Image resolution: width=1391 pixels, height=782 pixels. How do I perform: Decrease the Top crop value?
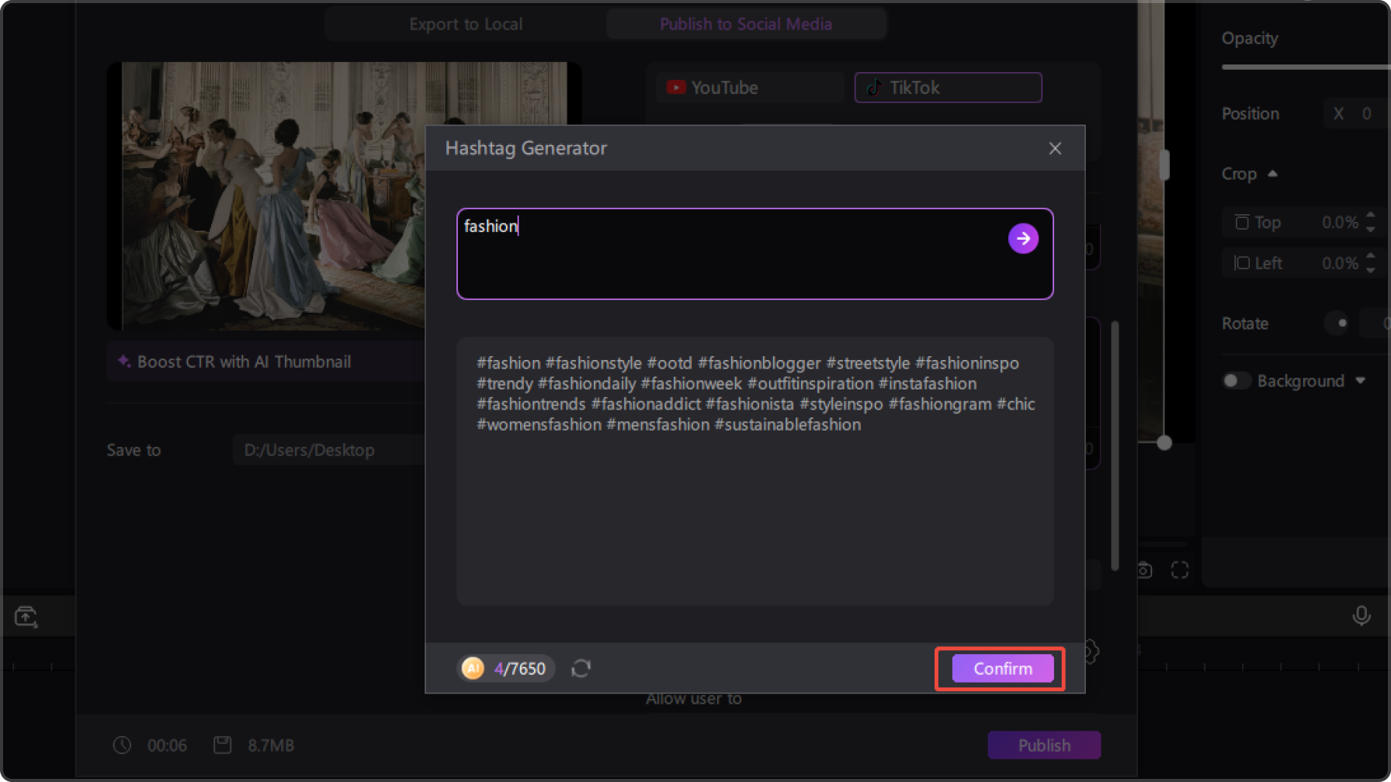pyautogui.click(x=1371, y=229)
